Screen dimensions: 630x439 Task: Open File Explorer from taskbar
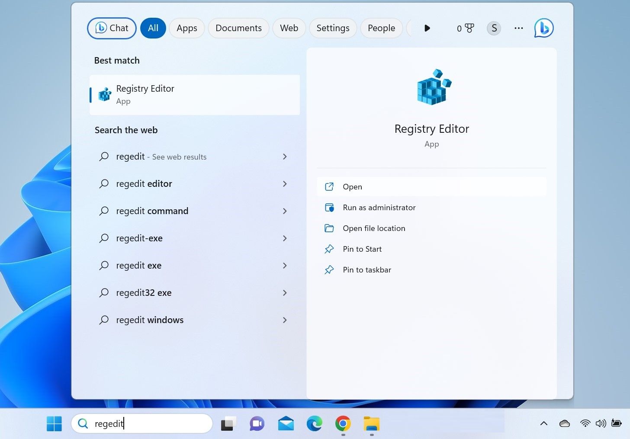[x=371, y=424]
